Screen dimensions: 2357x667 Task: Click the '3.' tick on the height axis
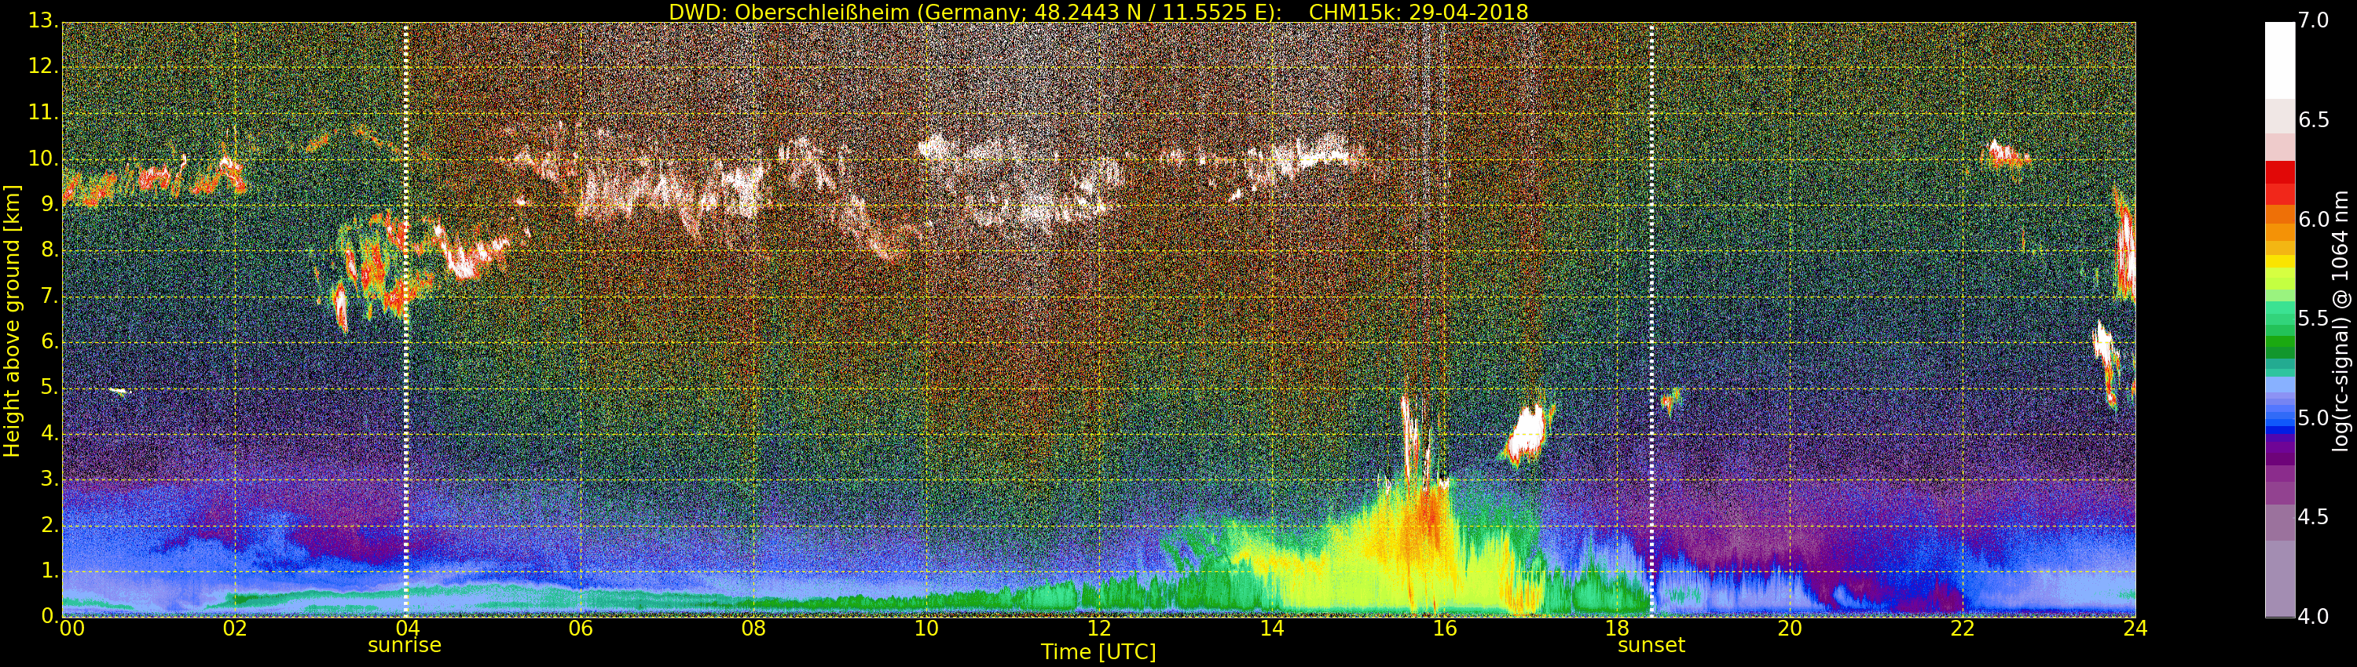(49, 479)
